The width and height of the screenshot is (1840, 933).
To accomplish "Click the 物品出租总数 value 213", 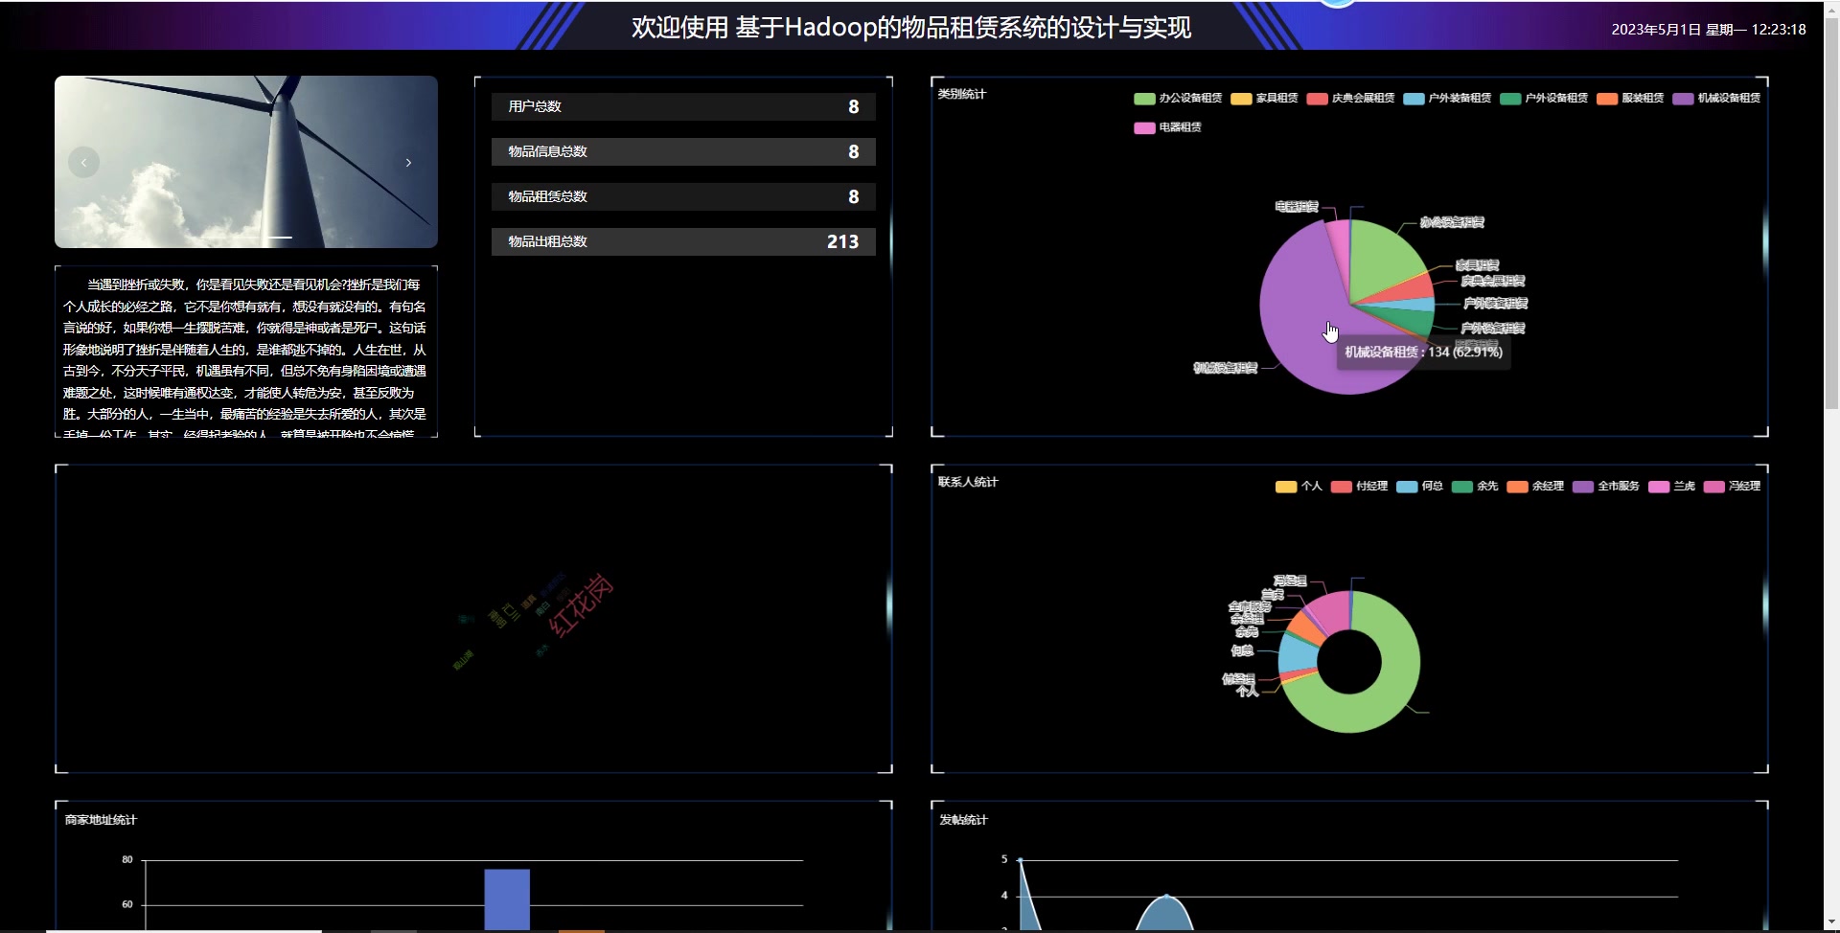I will (x=843, y=241).
